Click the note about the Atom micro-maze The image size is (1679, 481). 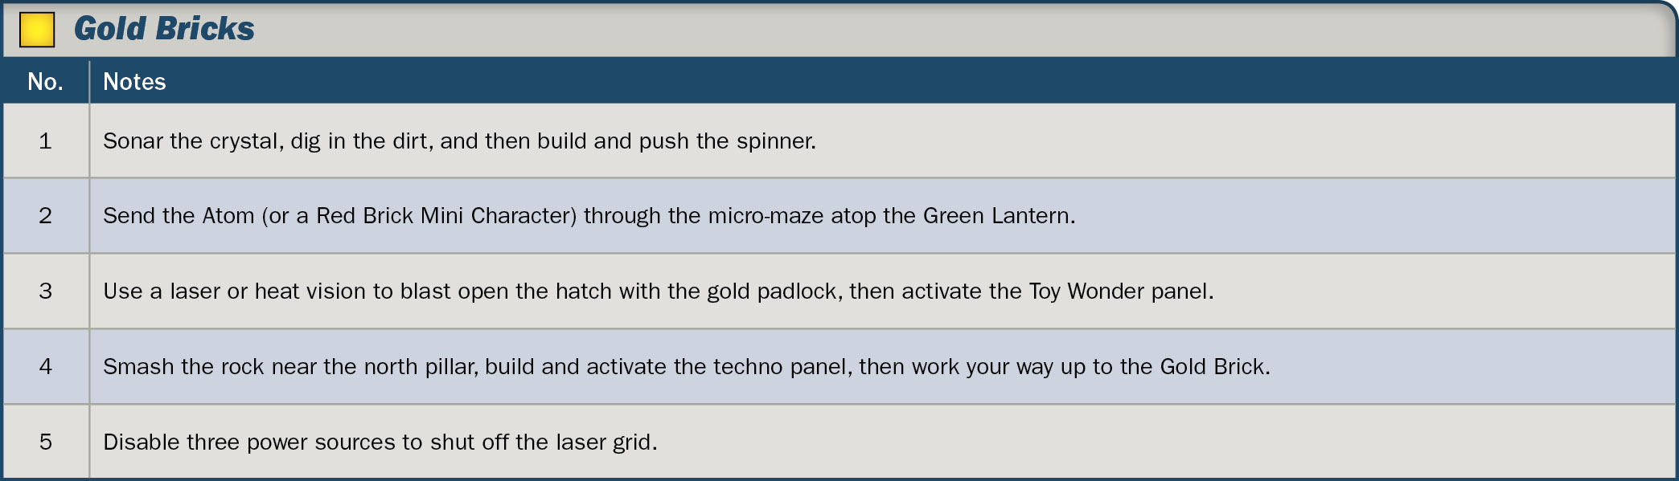point(589,216)
